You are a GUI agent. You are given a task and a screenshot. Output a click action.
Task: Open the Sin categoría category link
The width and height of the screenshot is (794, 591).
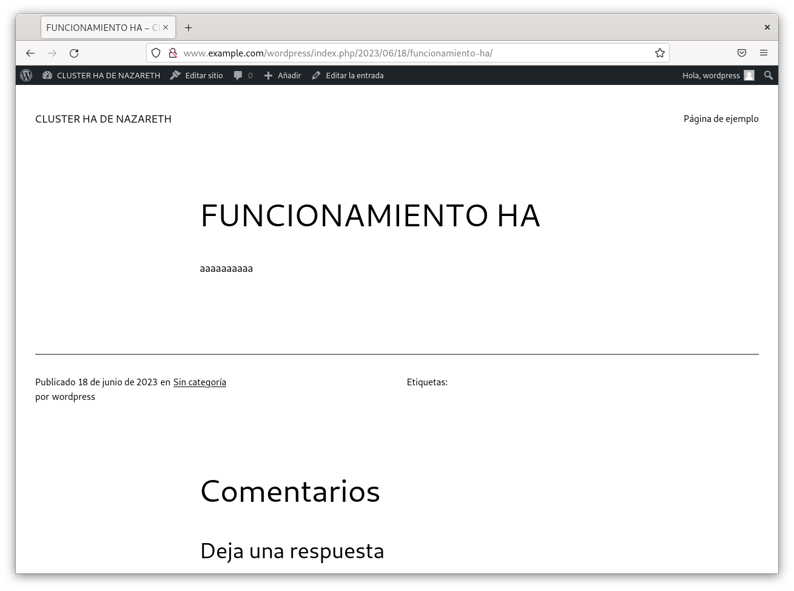[200, 382]
